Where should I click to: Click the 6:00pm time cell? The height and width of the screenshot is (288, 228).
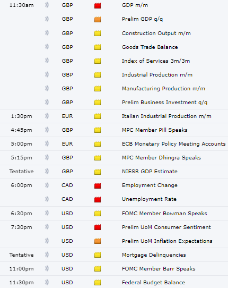21,185
